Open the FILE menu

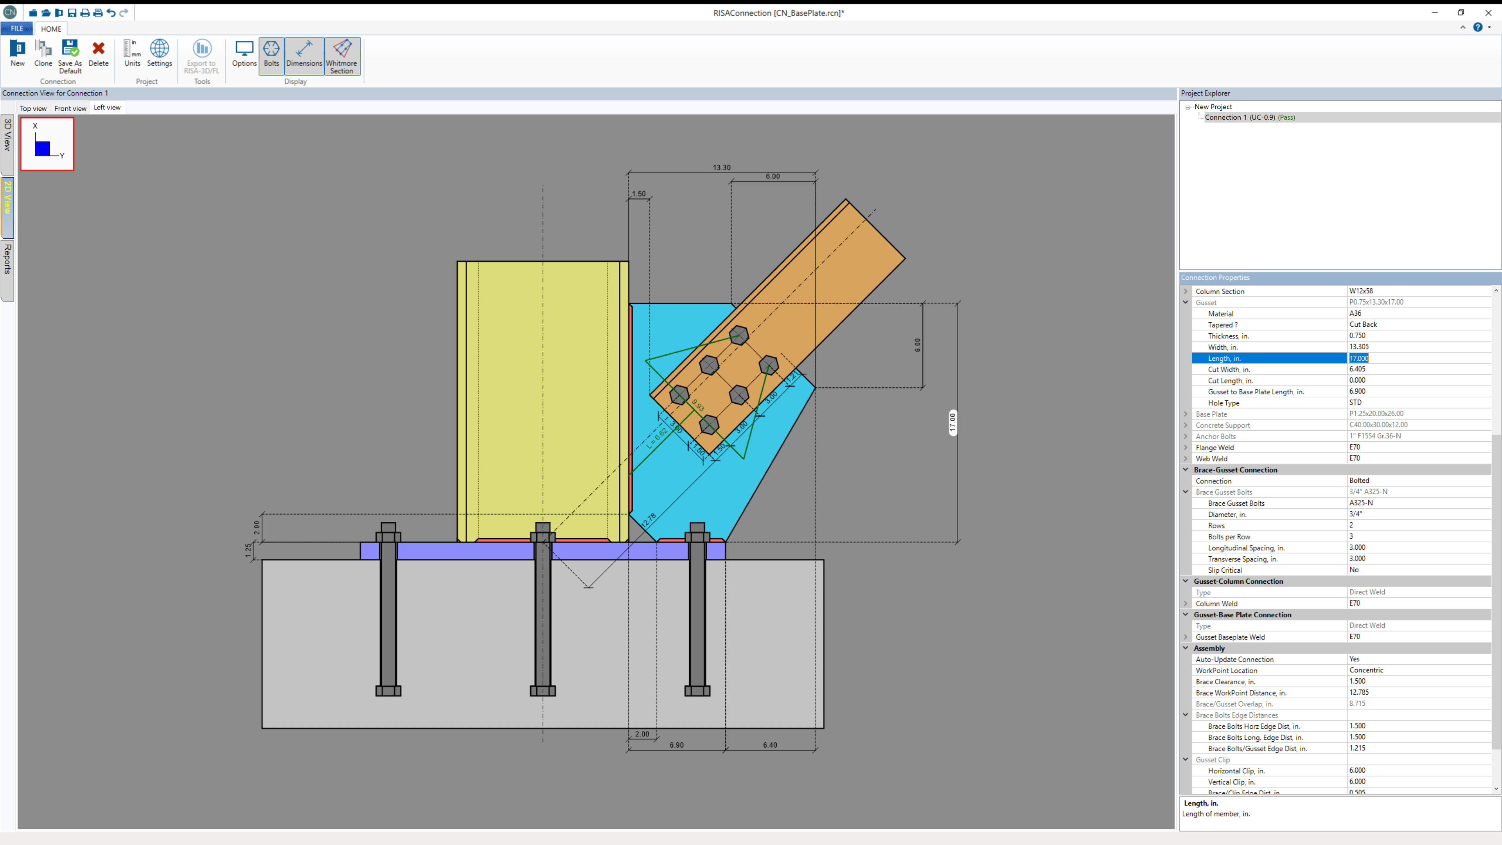(x=16, y=29)
